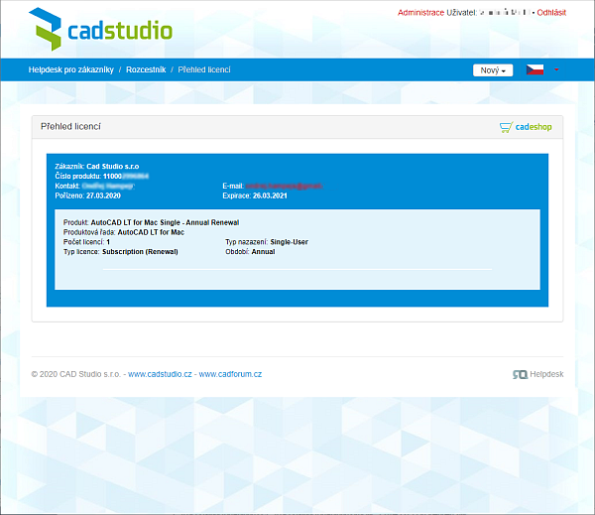Visit www.cadforum.cz footer link
Viewport: 595px width, 515px height.
[230, 374]
